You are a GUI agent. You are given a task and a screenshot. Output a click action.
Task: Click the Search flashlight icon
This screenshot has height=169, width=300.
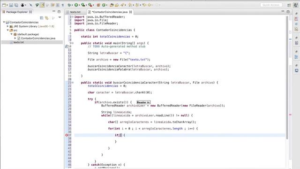pyautogui.click(x=122, y=5)
